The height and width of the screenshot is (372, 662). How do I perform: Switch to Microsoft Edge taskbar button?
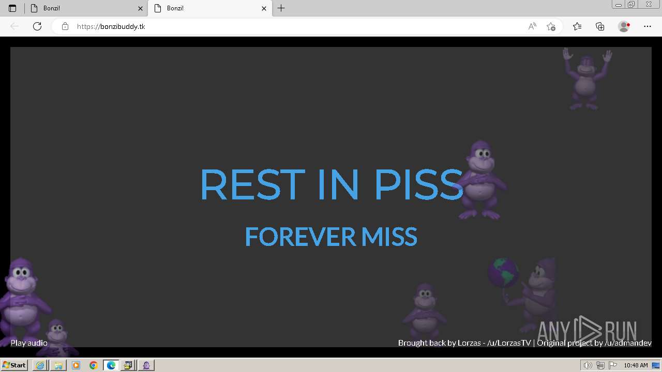111,365
